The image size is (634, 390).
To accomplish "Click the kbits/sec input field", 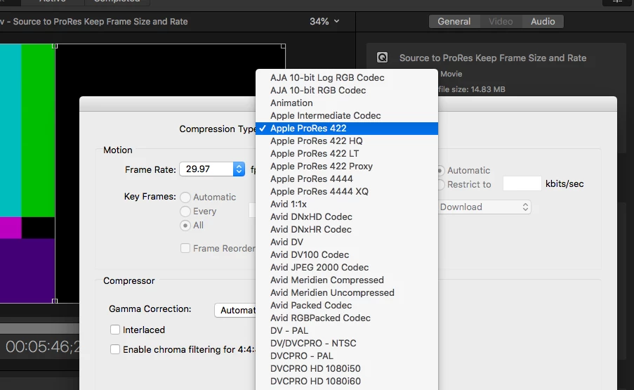I will coord(522,183).
